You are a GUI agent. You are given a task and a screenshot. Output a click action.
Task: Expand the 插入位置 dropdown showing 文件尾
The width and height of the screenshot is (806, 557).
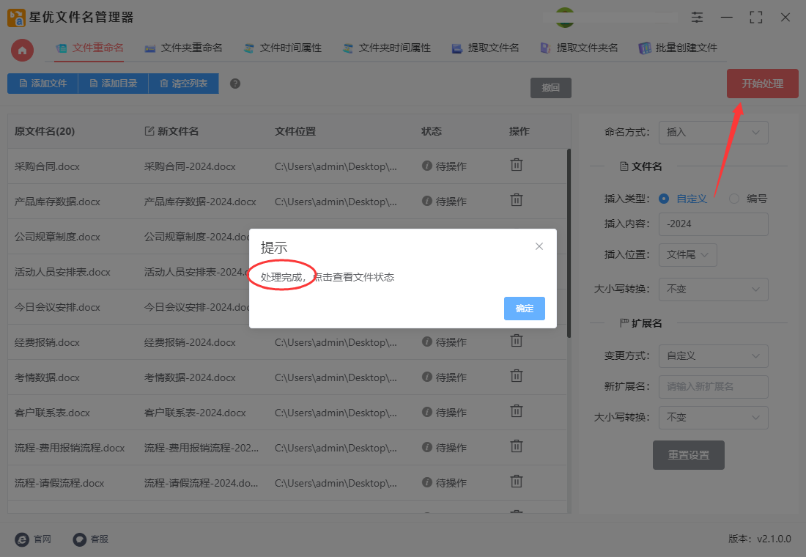coord(688,254)
